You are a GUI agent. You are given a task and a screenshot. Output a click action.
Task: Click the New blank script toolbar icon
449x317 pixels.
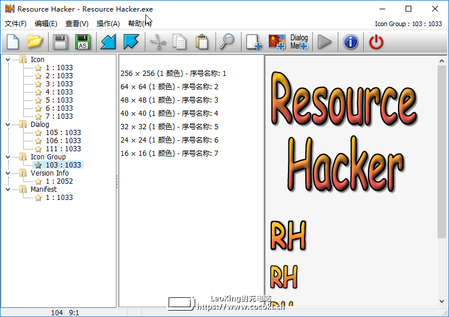[13, 42]
